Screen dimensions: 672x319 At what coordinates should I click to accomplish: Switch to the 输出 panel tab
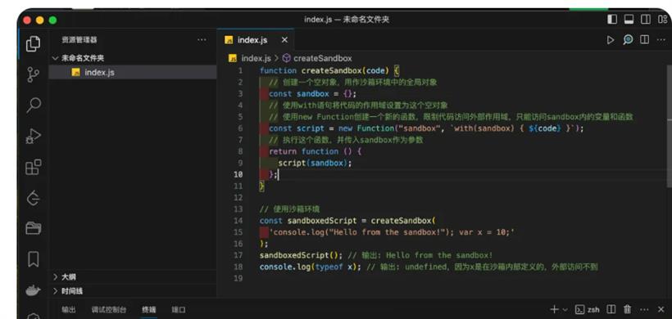(x=69, y=309)
